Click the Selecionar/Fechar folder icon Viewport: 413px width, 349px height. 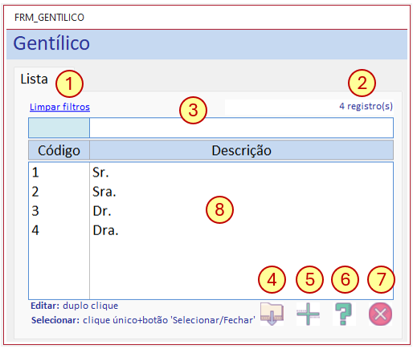pos(272,314)
